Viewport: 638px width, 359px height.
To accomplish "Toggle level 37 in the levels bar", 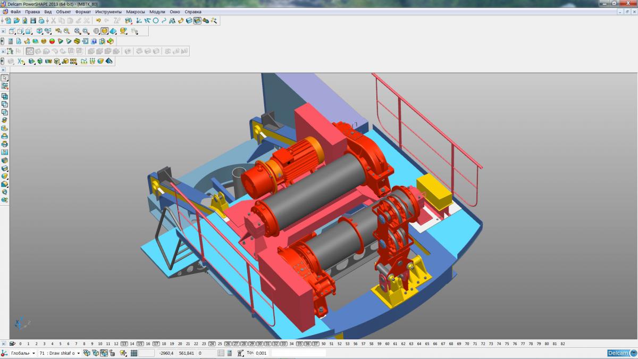I will (x=316, y=344).
